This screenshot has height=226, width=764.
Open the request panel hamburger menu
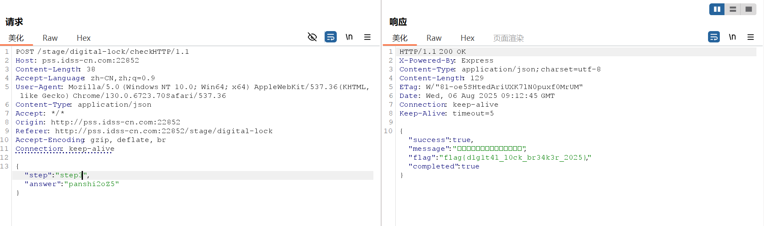click(x=367, y=37)
